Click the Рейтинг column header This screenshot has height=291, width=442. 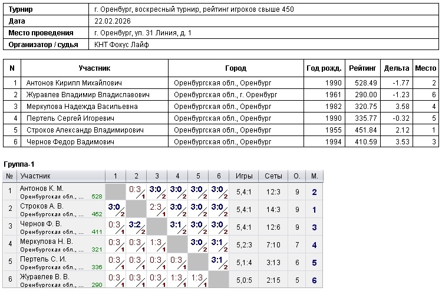pyautogui.click(x=362, y=68)
